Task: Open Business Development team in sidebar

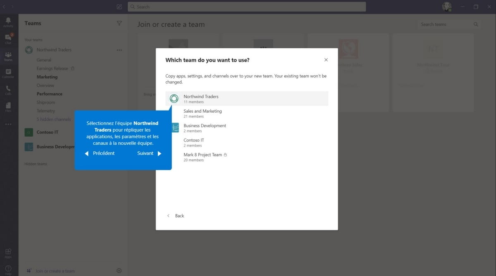Action: [x=55, y=146]
